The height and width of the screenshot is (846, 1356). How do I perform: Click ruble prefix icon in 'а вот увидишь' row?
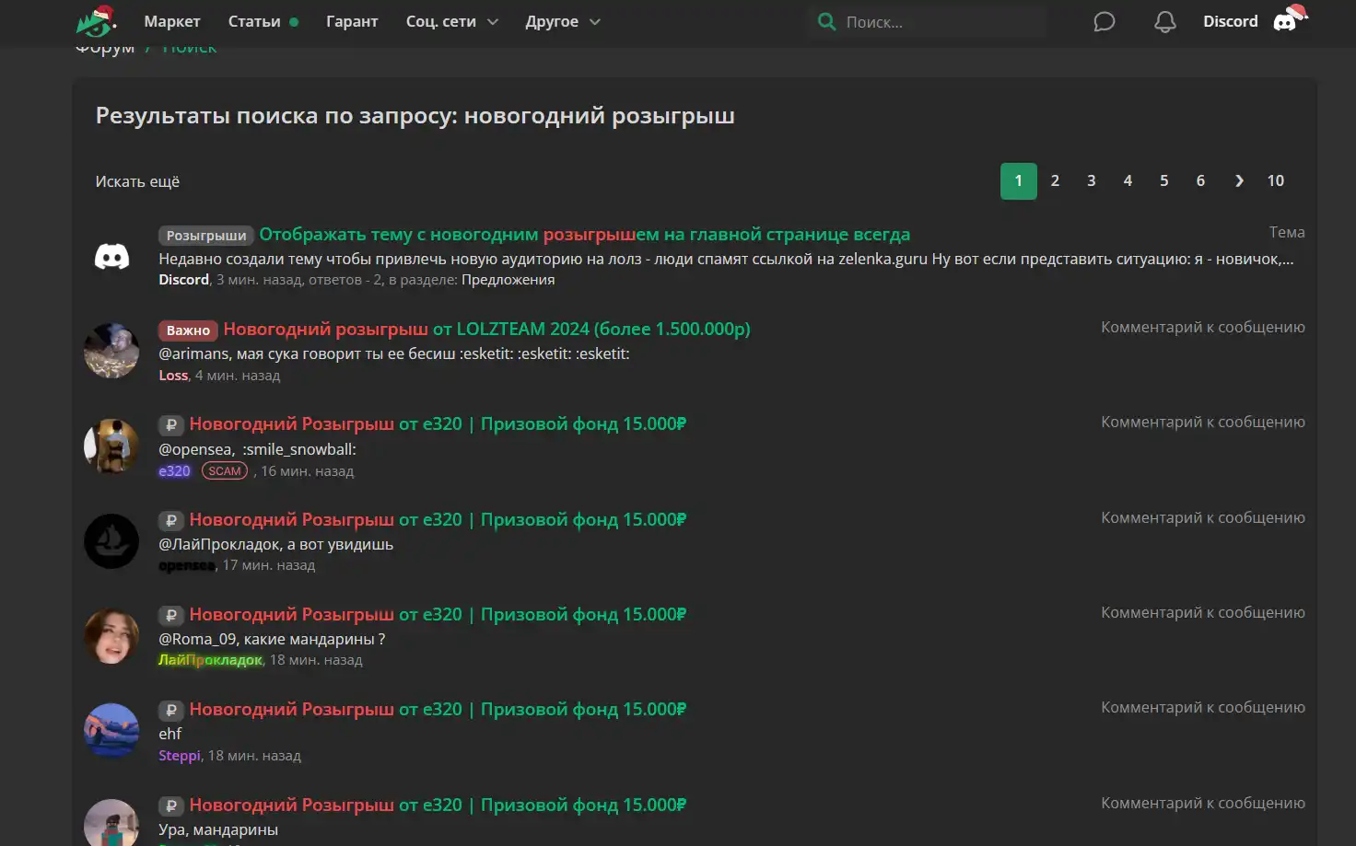[171, 520]
